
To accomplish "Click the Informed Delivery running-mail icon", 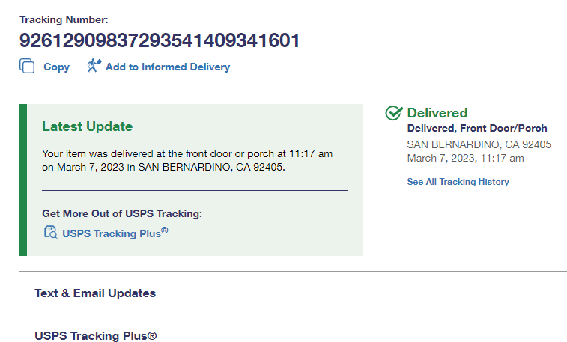I will click(x=94, y=66).
